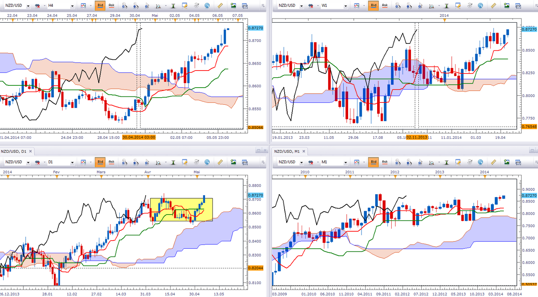This screenshot has width=538, height=297.
Task: Click the pencil edit window icon in D1 toolbar
Action: 185,162
